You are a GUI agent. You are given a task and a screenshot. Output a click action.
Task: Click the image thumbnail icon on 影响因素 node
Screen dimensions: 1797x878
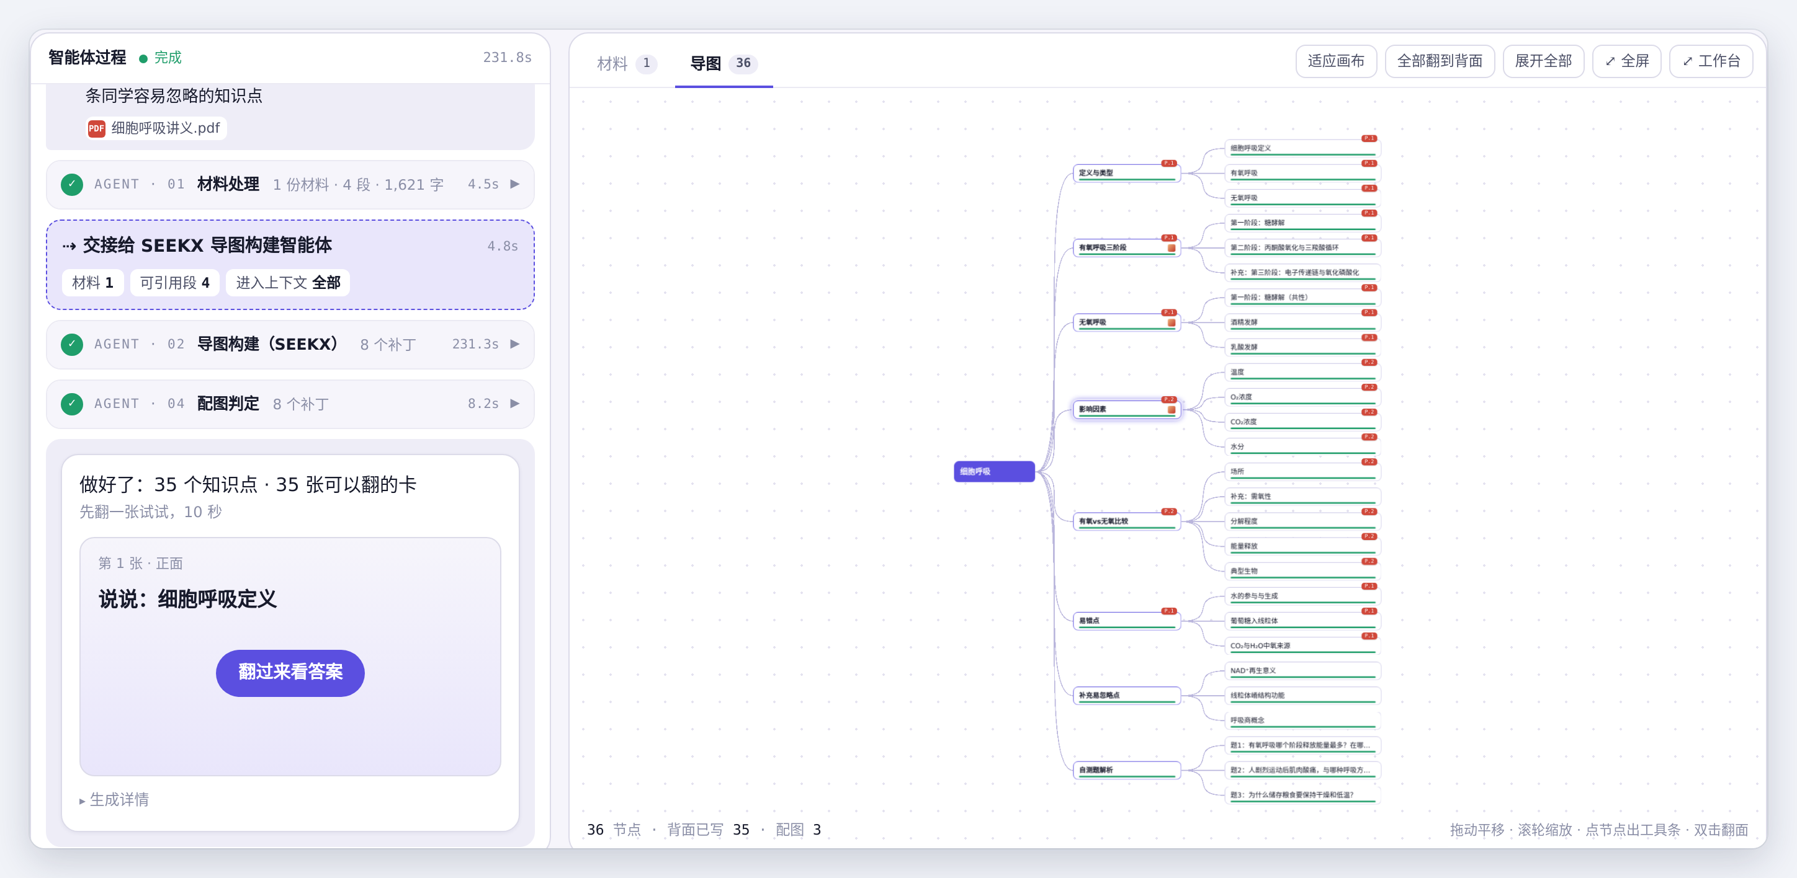(x=1172, y=410)
